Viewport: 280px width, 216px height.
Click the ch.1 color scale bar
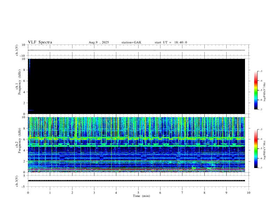tap(256, 90)
